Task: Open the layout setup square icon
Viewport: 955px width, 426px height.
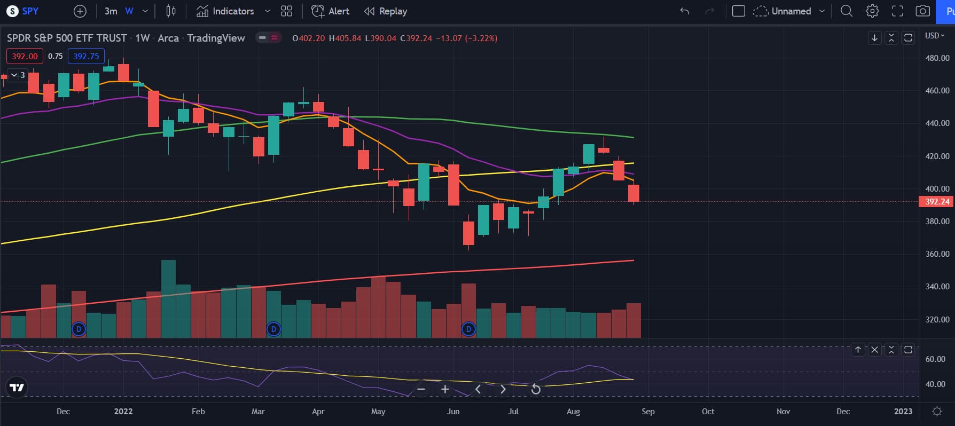Action: [739, 11]
